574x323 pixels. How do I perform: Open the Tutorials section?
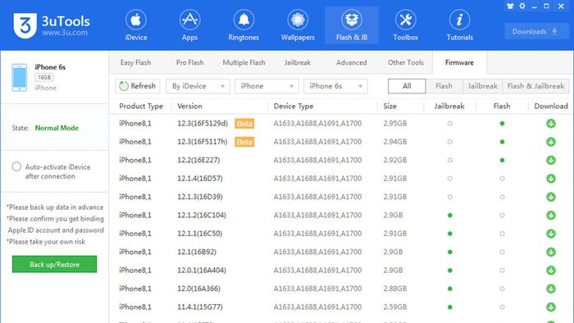click(x=459, y=25)
